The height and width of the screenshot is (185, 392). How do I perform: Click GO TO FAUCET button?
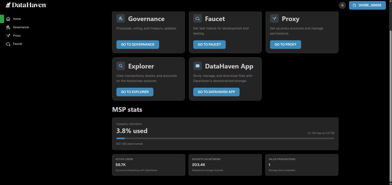coord(209,44)
